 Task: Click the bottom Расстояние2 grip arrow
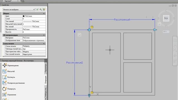(x=89, y=96)
